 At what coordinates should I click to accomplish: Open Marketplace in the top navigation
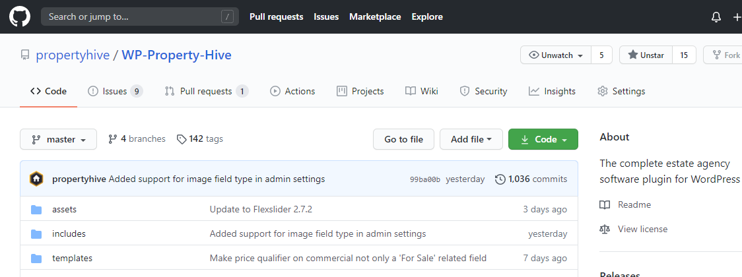(x=375, y=17)
